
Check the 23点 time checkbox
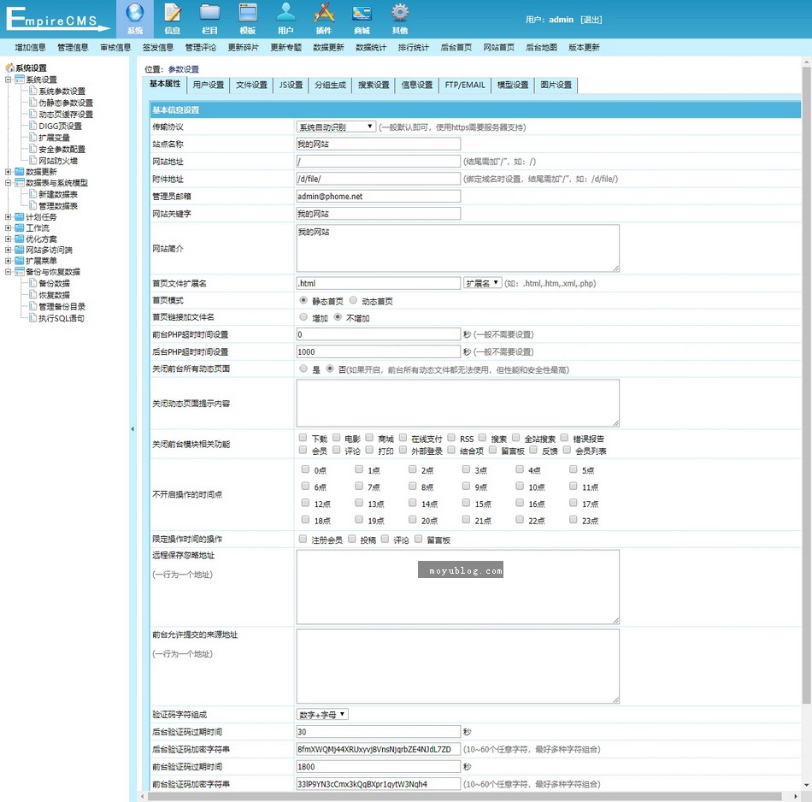pyautogui.click(x=573, y=519)
